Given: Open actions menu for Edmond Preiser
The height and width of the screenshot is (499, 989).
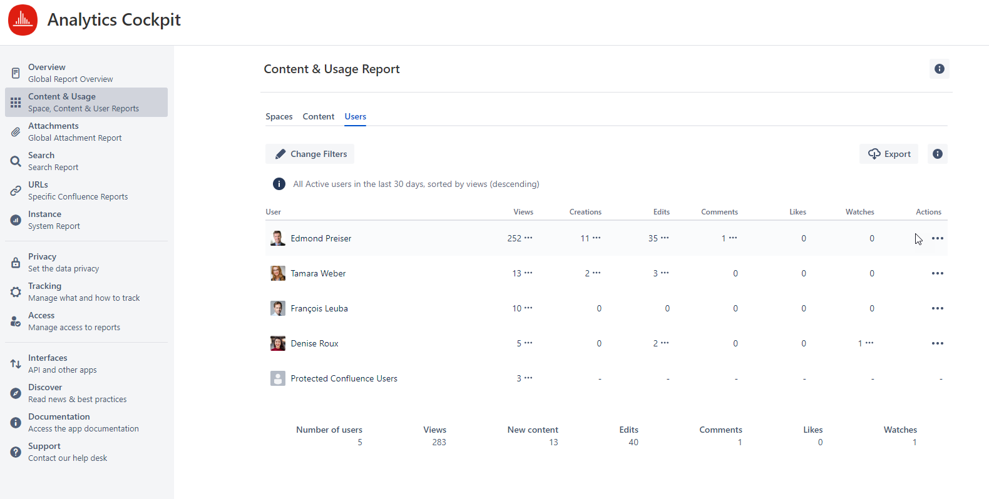Looking at the screenshot, I should coord(937,238).
